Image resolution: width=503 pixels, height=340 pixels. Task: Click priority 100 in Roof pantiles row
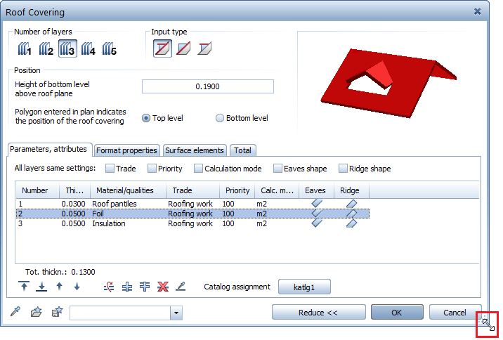tap(228, 204)
